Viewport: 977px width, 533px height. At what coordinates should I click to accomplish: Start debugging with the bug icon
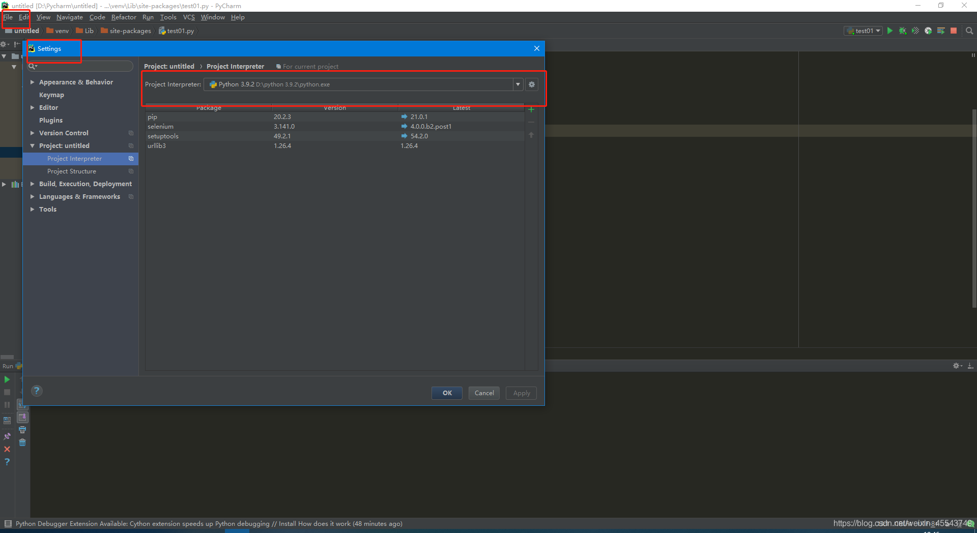coord(903,31)
